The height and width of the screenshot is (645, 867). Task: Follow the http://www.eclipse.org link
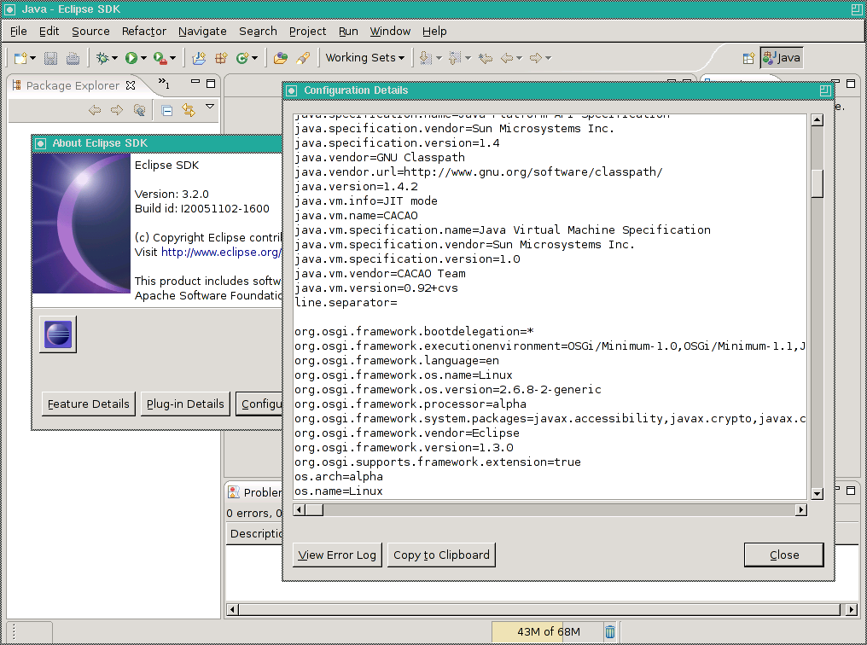pyautogui.click(x=221, y=252)
